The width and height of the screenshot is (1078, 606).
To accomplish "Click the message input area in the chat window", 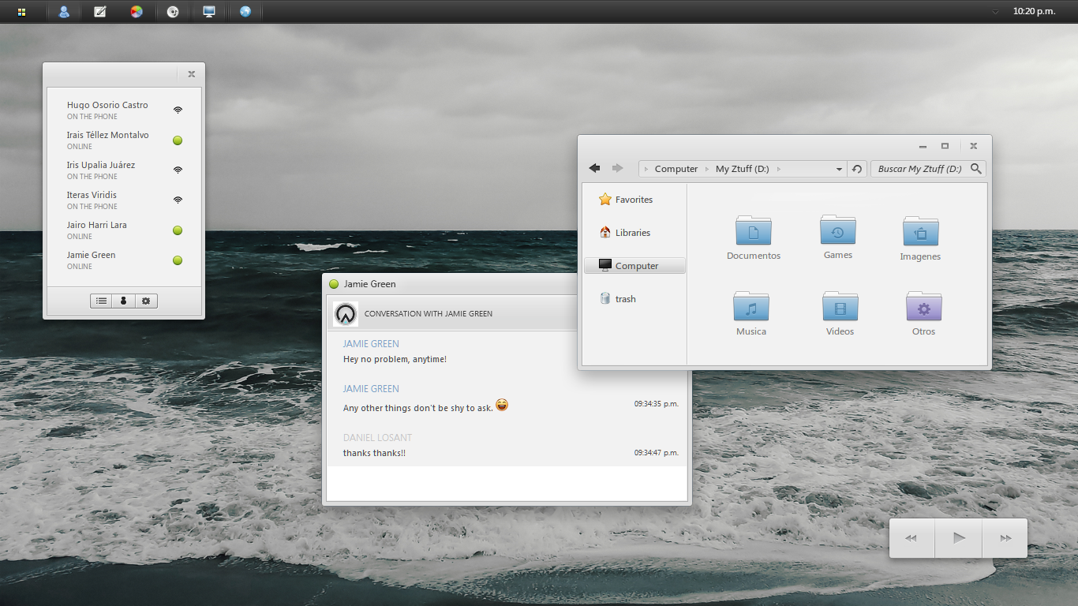I will point(507,483).
